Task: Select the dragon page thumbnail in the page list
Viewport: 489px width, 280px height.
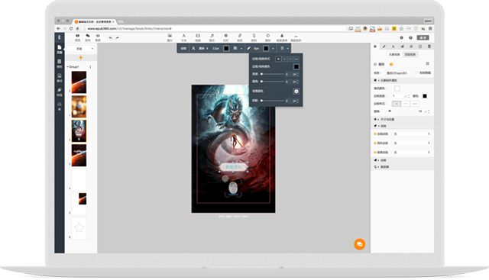Action: 79,130
